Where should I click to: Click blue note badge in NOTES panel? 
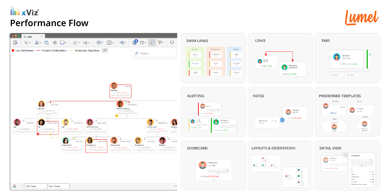coord(282,120)
